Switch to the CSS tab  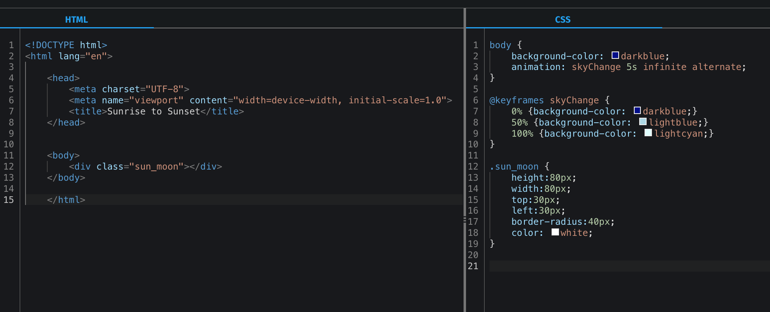point(563,19)
